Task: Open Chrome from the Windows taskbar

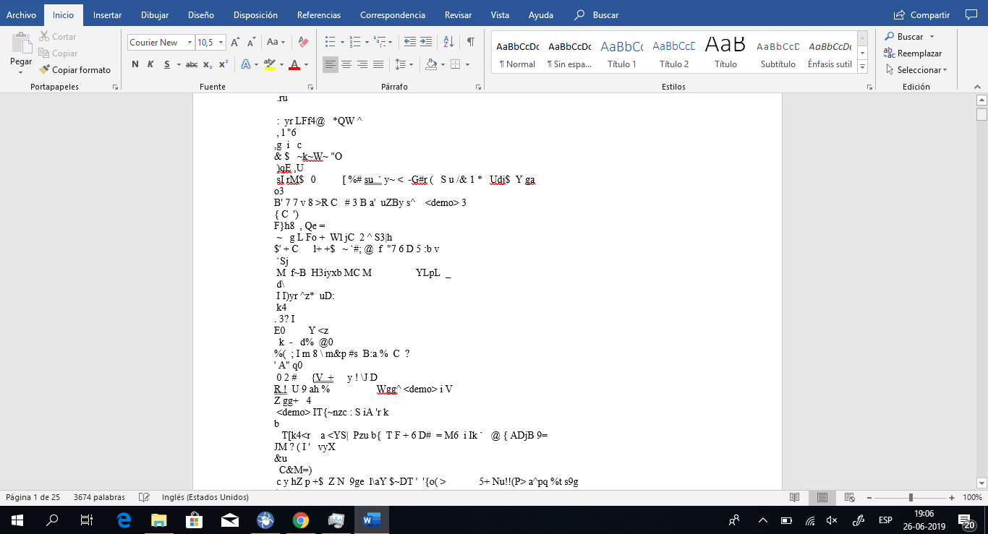Action: (301, 520)
